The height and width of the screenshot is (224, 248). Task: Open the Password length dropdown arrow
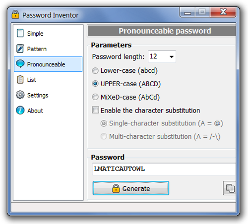coord(172,57)
